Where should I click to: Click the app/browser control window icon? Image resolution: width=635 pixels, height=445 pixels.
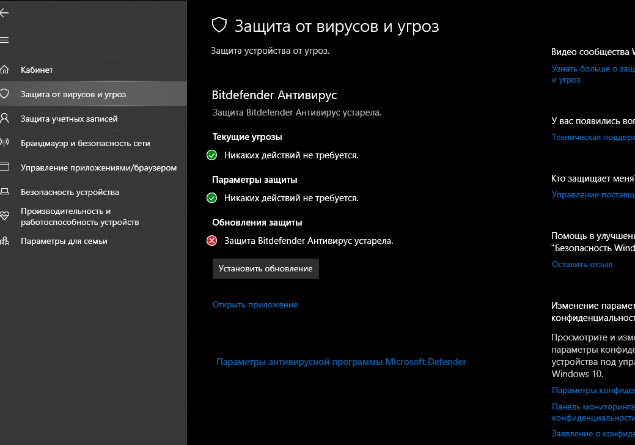[4, 167]
